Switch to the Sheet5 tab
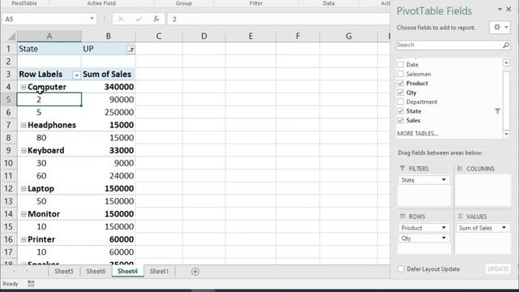This screenshot has height=292, width=519. [x=64, y=271]
